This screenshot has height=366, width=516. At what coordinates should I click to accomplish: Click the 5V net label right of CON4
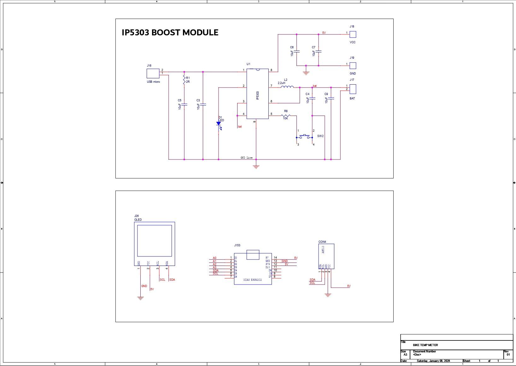tap(349, 286)
